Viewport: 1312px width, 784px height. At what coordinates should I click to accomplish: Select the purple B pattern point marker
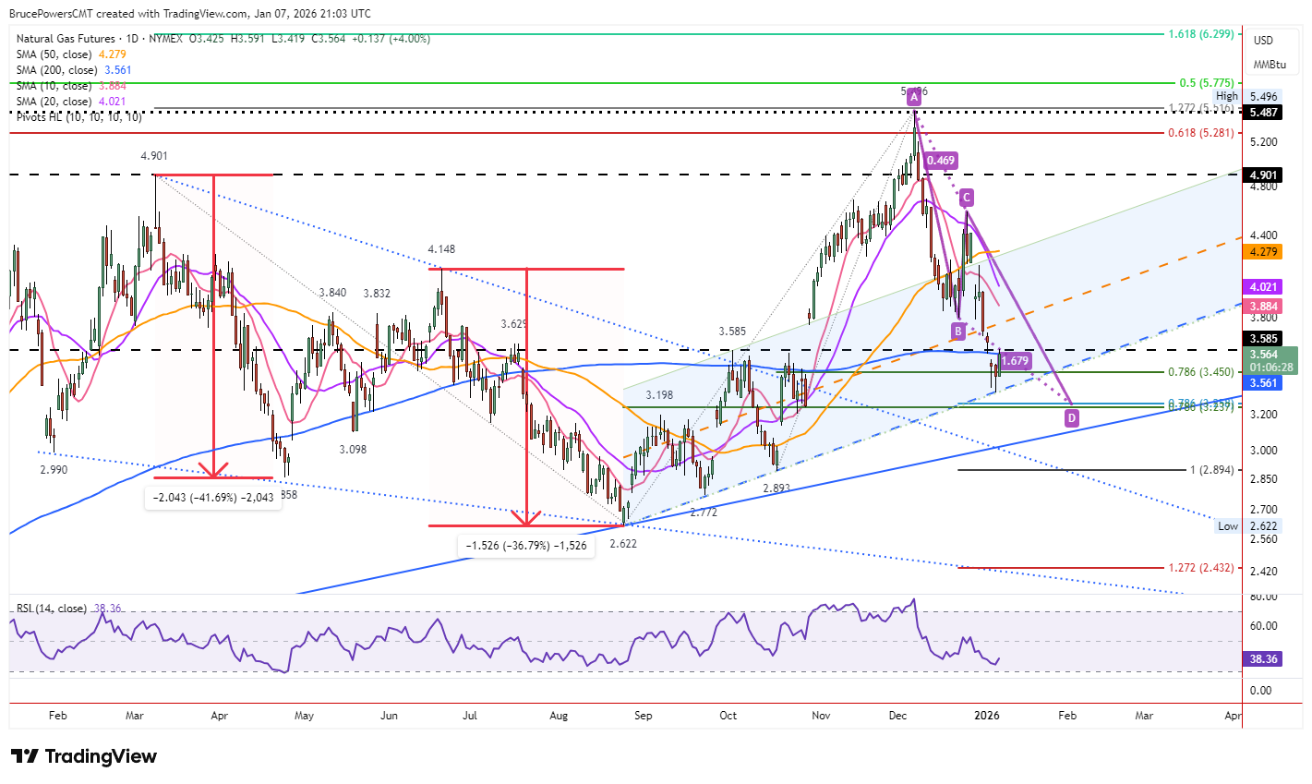pyautogui.click(x=958, y=331)
